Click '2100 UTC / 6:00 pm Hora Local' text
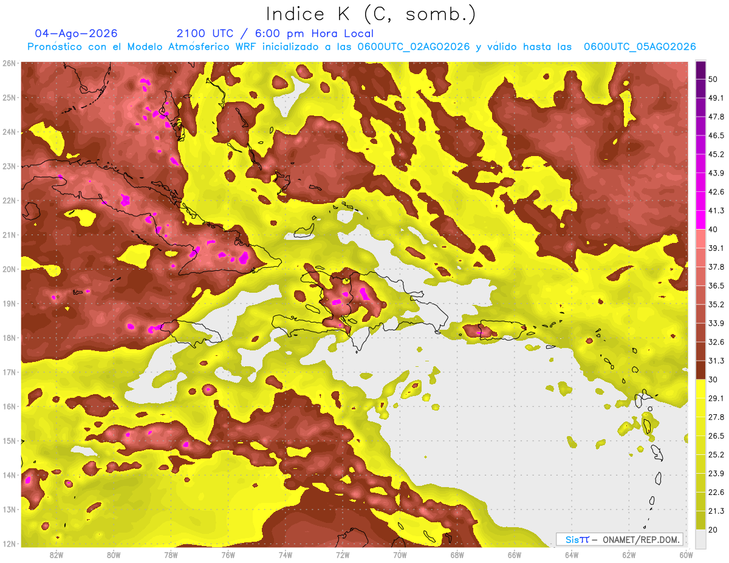 tap(275, 33)
